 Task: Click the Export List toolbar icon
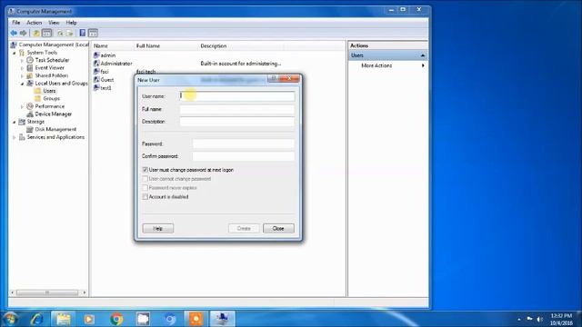(x=69, y=33)
